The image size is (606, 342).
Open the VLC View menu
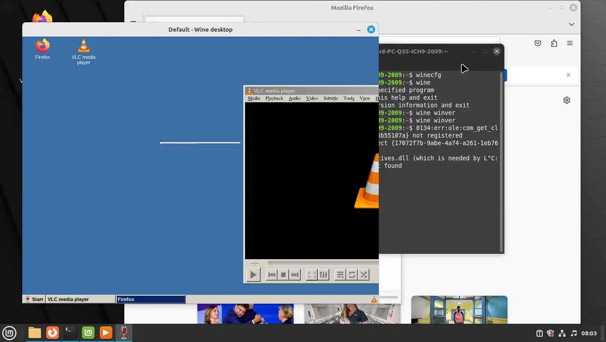(x=364, y=98)
